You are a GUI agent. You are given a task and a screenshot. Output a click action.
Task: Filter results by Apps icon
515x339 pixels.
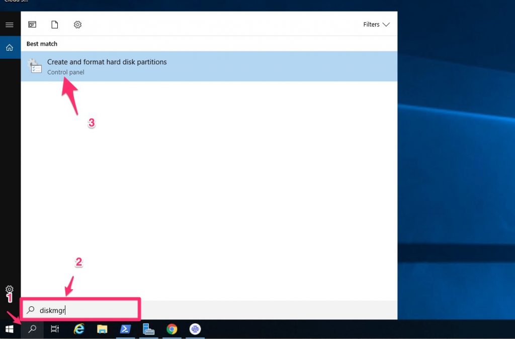pos(32,25)
